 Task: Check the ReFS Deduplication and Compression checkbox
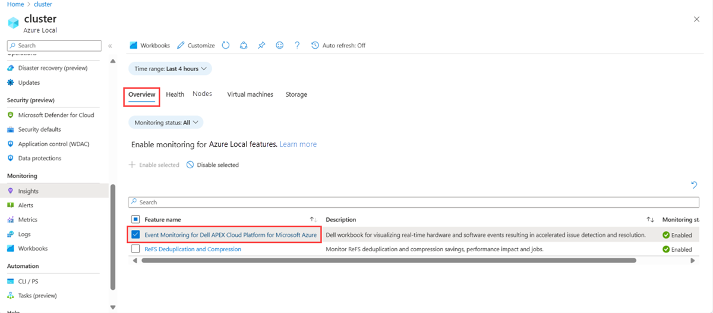(135, 249)
